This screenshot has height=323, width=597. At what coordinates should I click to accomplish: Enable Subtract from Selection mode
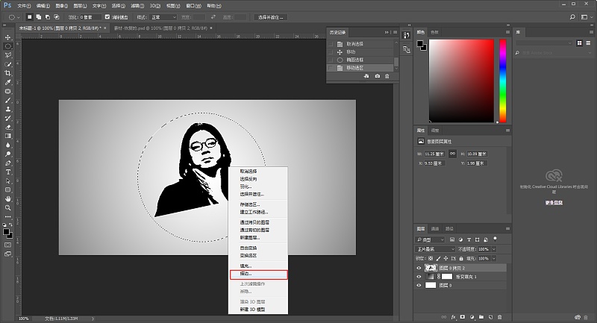click(x=48, y=17)
